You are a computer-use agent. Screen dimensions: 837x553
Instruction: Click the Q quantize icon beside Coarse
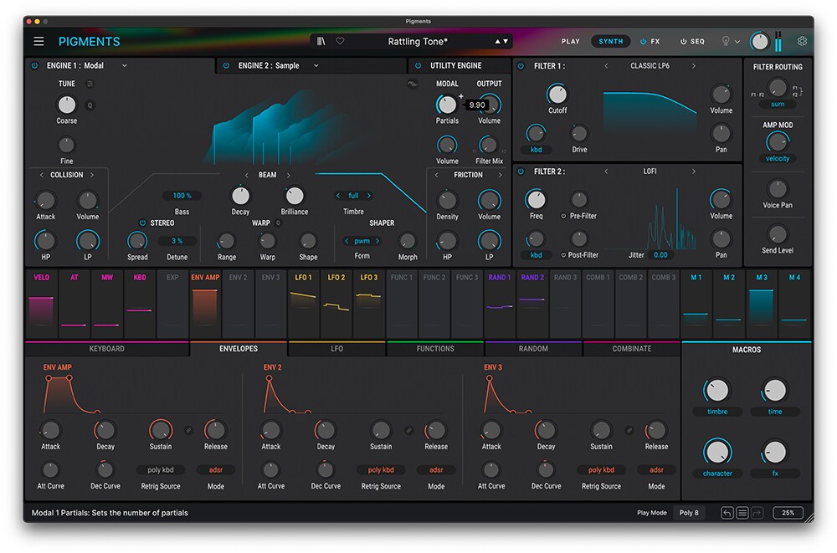tap(90, 105)
